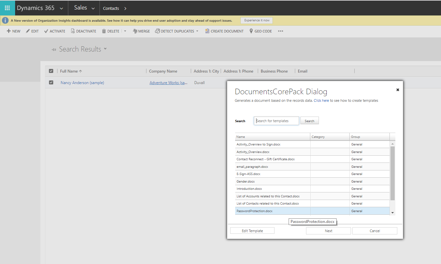This screenshot has height=264, width=441.
Task: Click the Edit pencil icon
Action: point(28,31)
